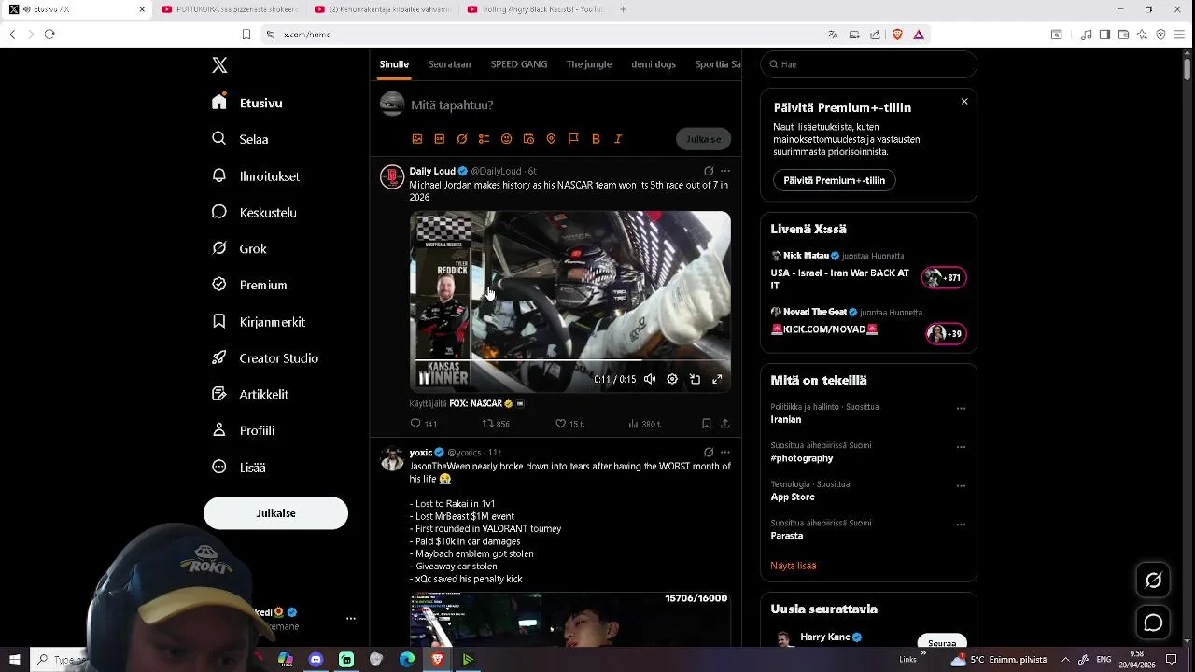Click the white Julkaise sidebar button
Viewport: 1195px width, 672px height.
[x=275, y=513]
